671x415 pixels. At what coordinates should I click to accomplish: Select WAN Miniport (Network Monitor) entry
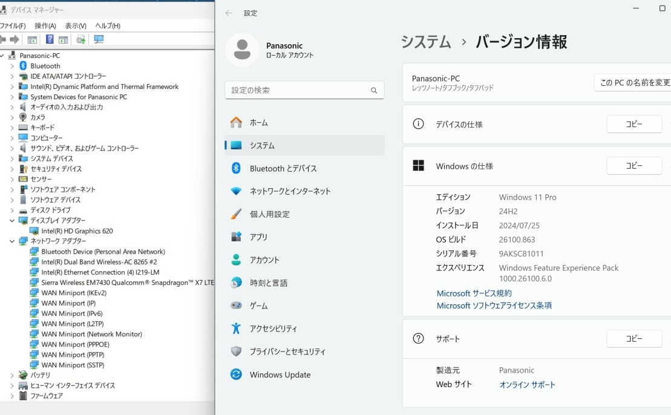(x=91, y=334)
